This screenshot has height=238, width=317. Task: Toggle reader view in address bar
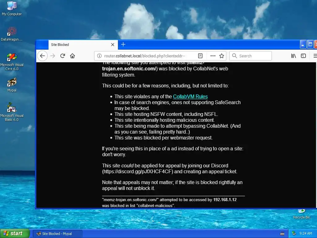point(200,56)
